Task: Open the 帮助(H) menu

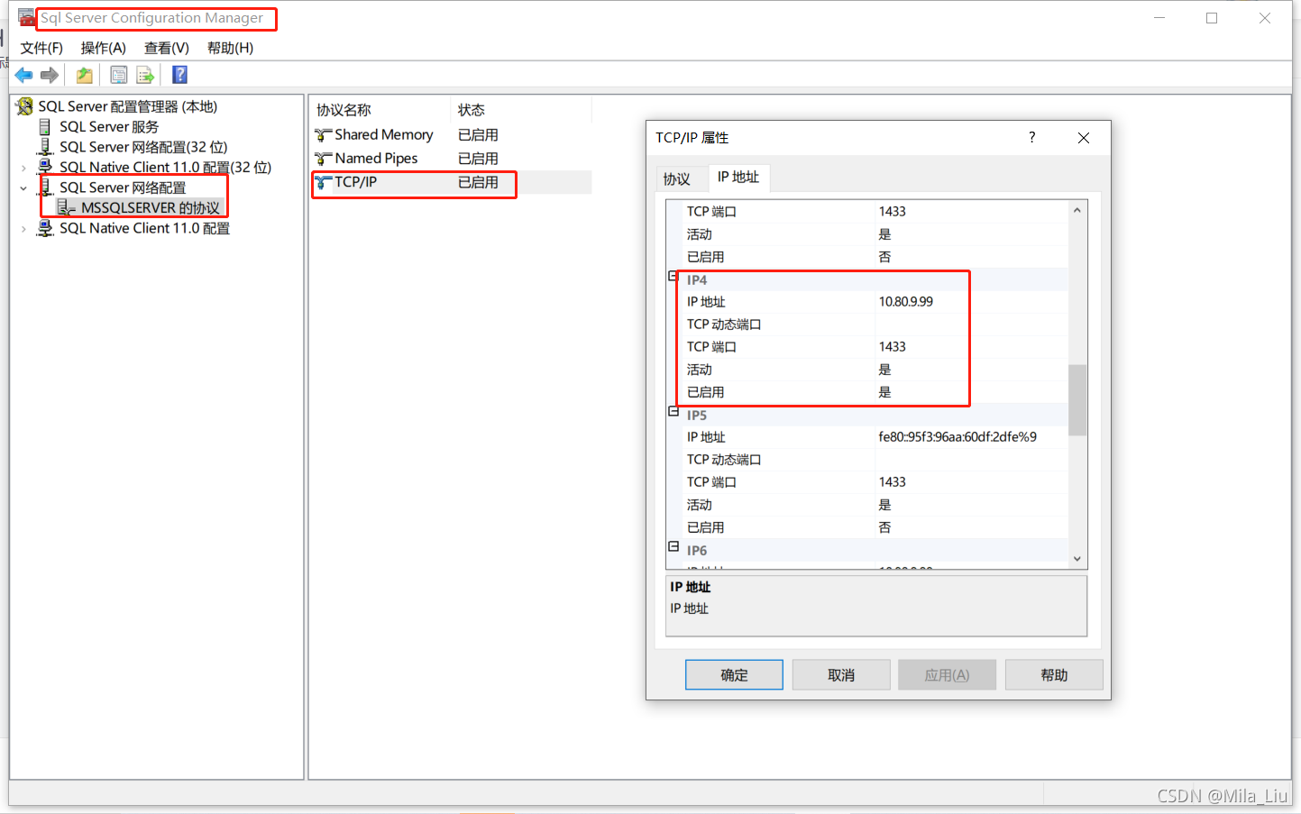Action: 230,48
